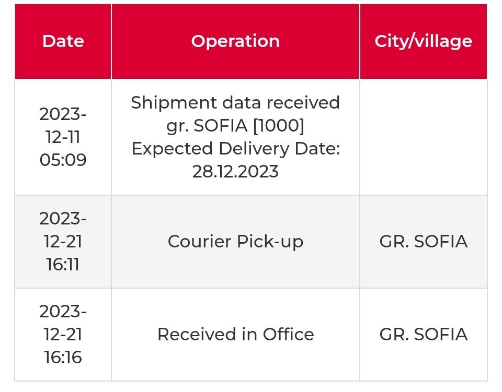Viewport: 502px width, 392px height.
Task: Click GR. SOFIA in the Courier Pick-up row
Action: [x=423, y=241]
